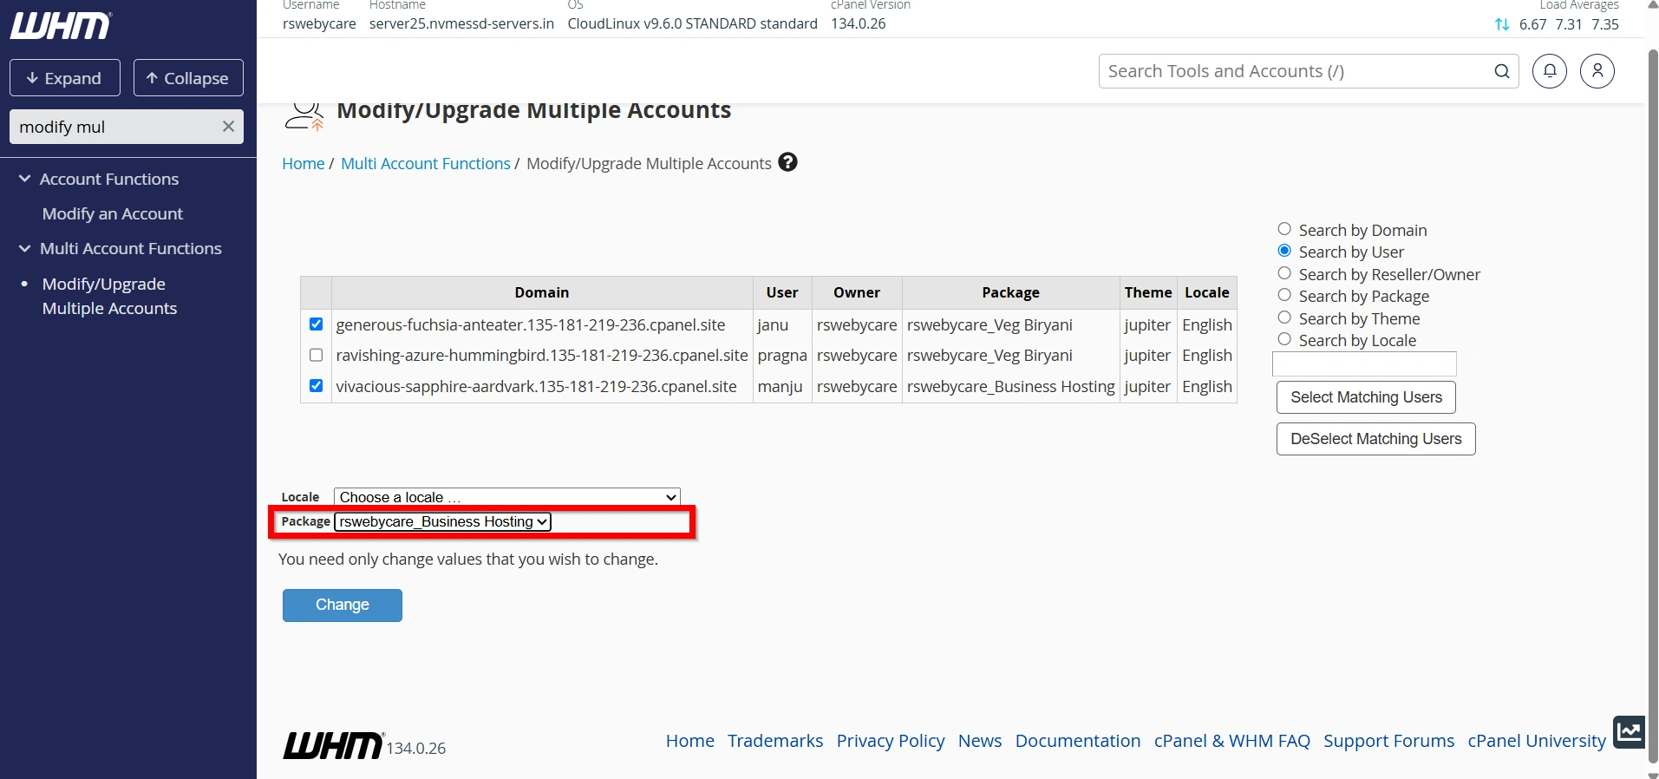Screen dimensions: 1659x779
Task: Open the Documentation footer link
Action: 1078,741
